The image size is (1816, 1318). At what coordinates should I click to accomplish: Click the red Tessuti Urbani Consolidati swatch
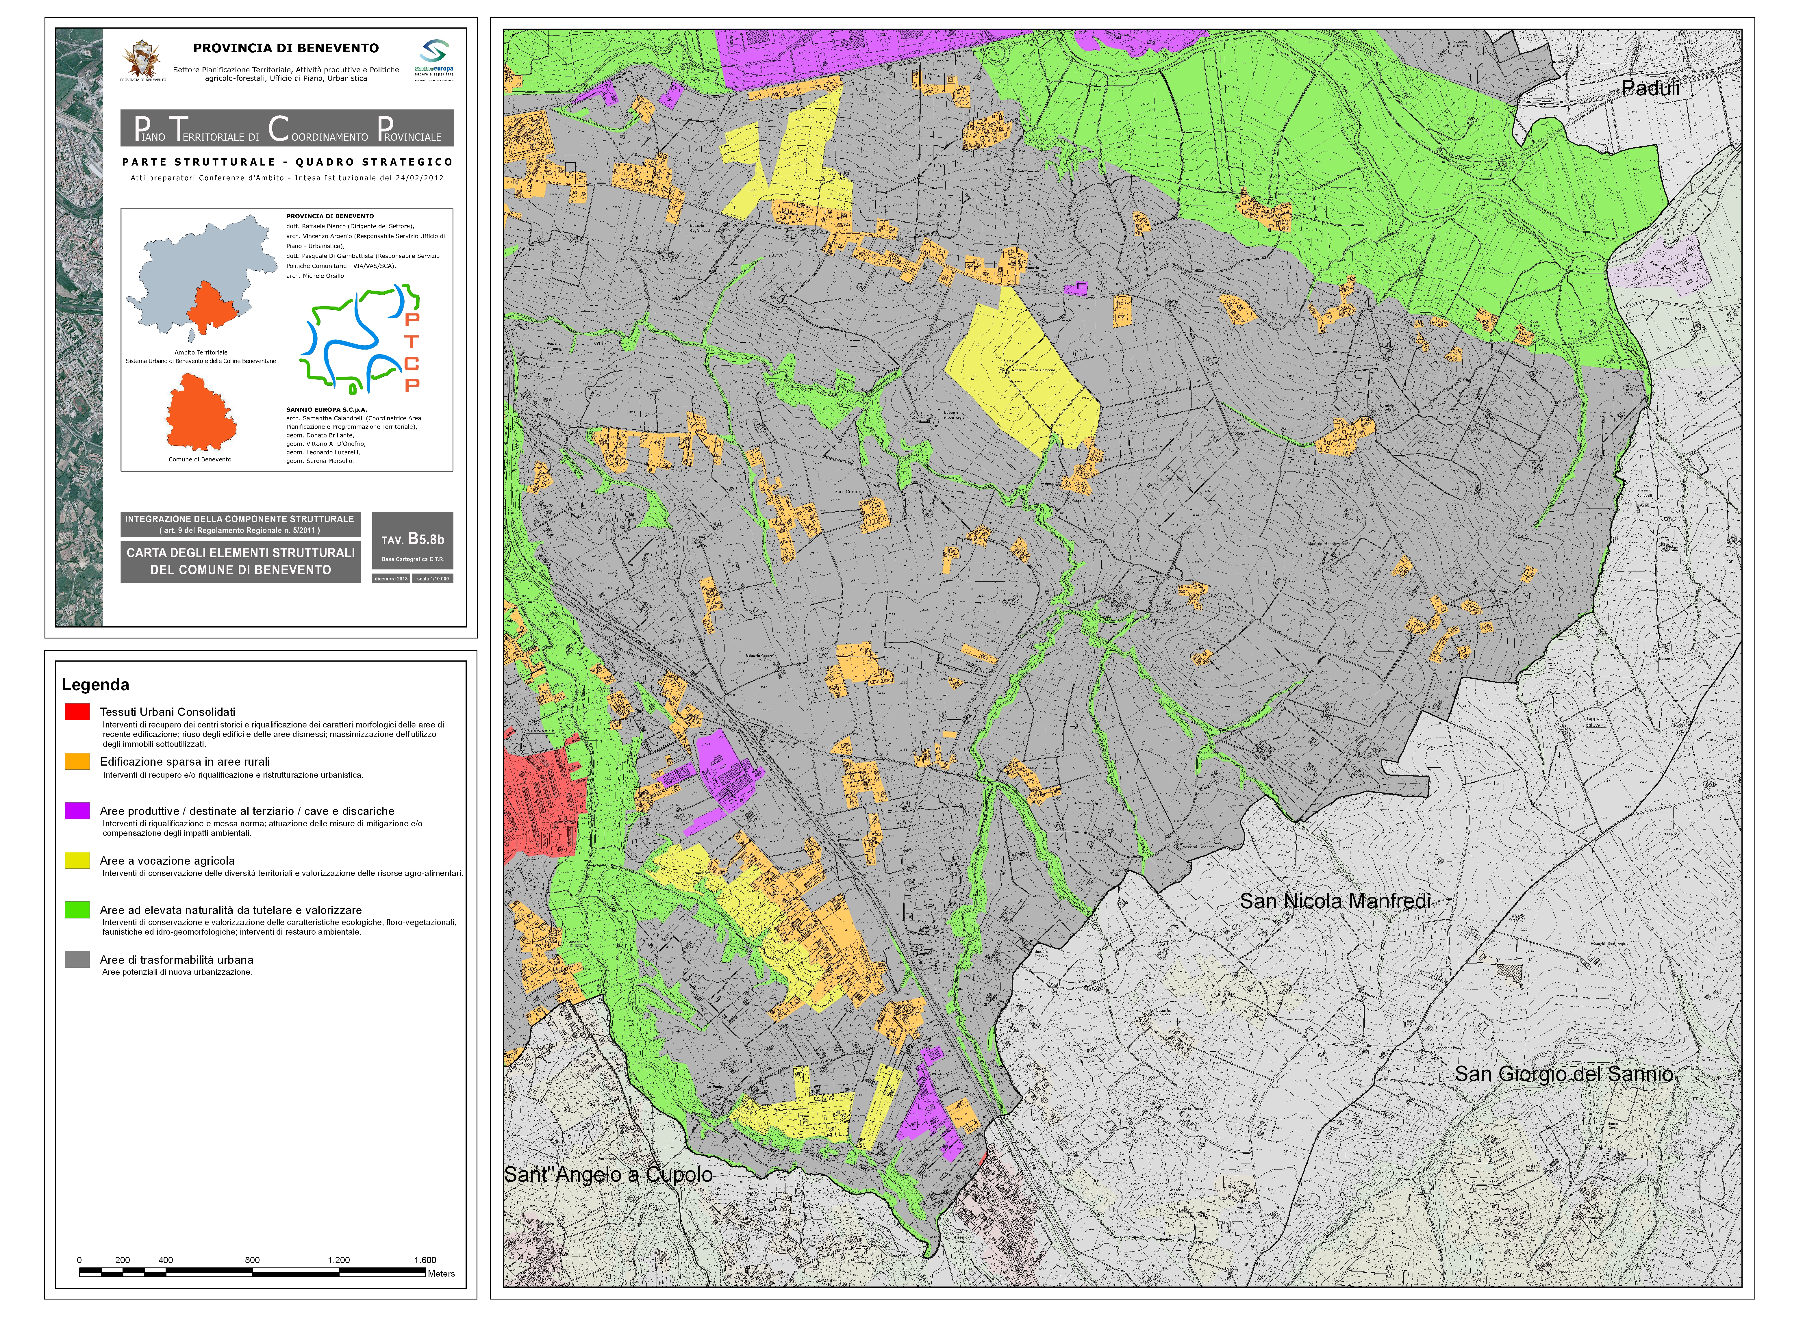[x=77, y=711]
